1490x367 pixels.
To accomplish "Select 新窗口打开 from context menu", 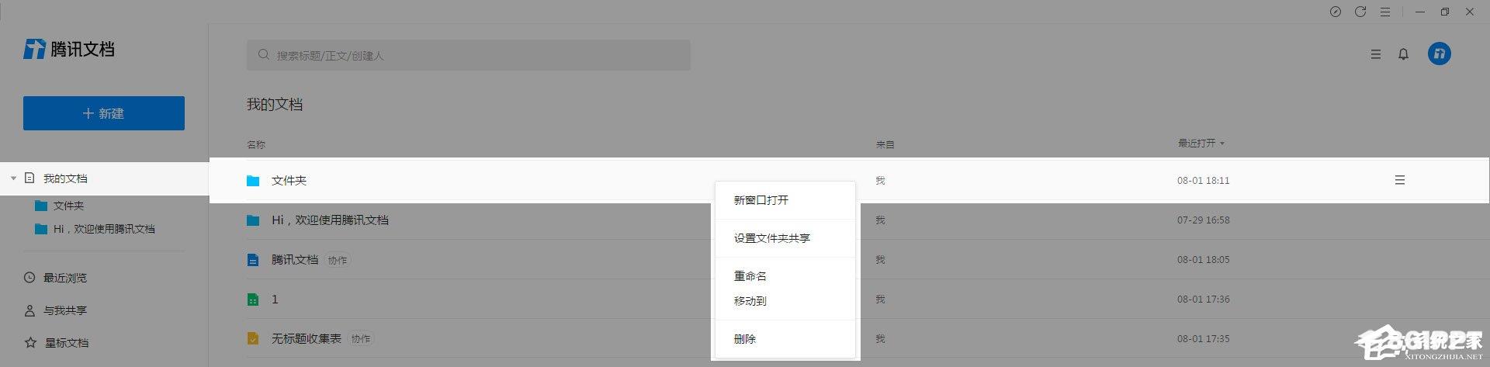I will pyautogui.click(x=761, y=200).
